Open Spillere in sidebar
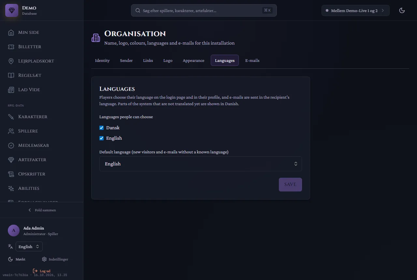Screen dimensions: 417x280 click(42, 131)
